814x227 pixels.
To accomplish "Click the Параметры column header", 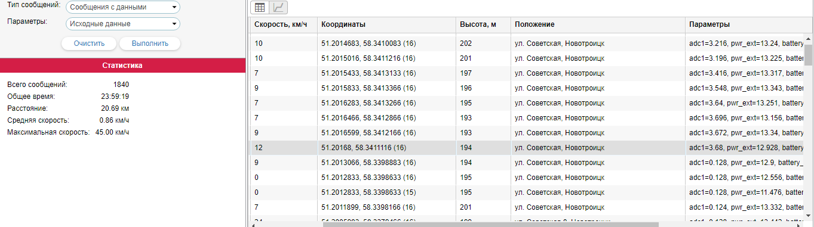I will (745, 24).
